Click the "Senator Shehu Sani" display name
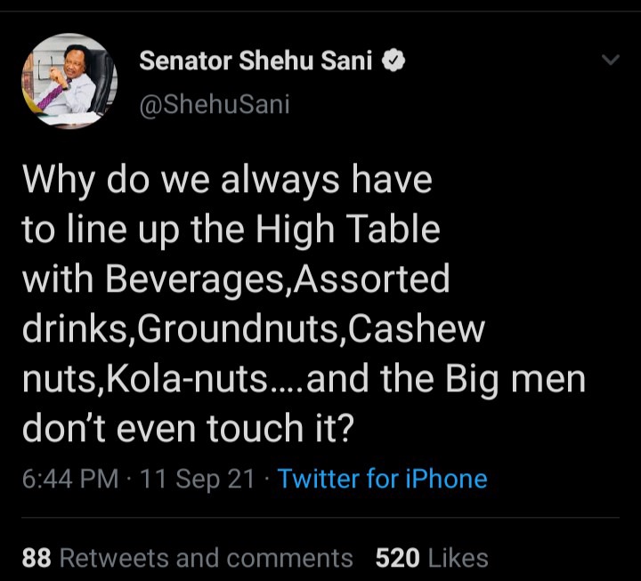The height and width of the screenshot is (581, 641). [x=257, y=61]
